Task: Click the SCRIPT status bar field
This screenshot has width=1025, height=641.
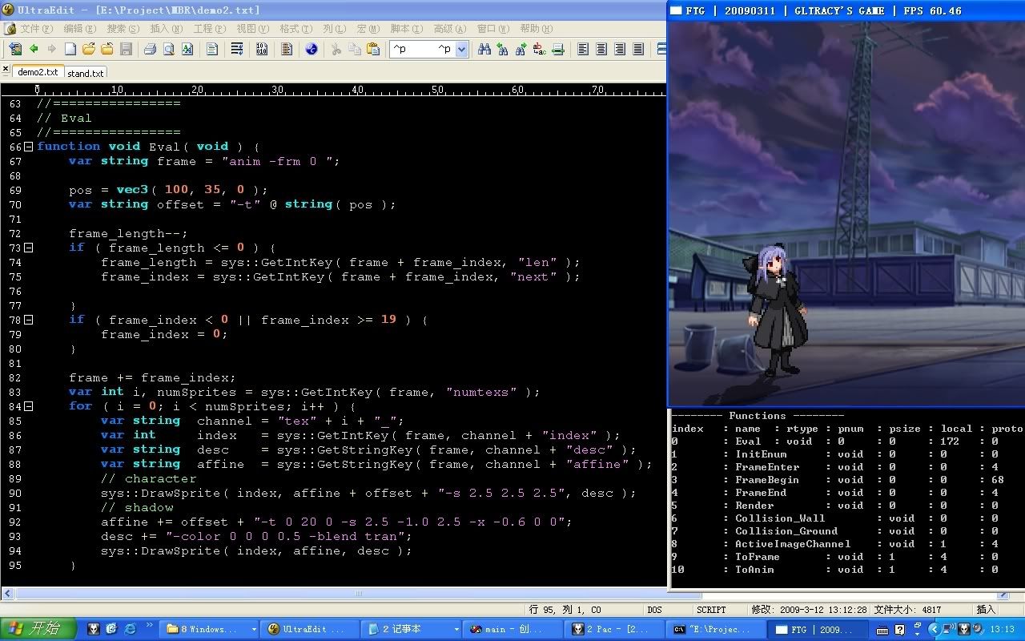Action: pyautogui.click(x=711, y=610)
